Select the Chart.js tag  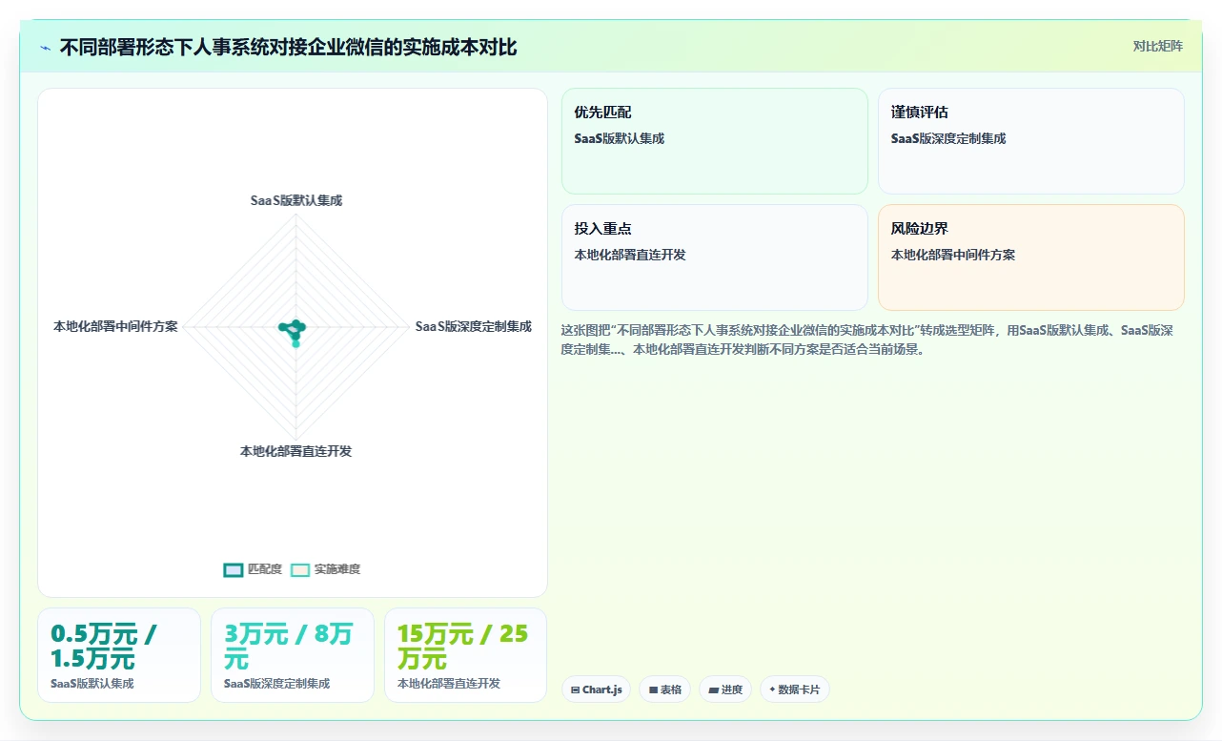(x=596, y=690)
